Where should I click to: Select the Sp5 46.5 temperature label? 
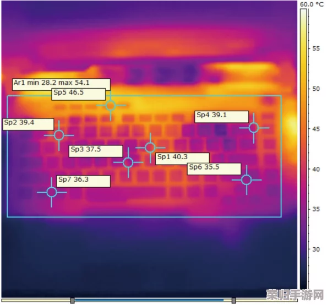pos(79,94)
